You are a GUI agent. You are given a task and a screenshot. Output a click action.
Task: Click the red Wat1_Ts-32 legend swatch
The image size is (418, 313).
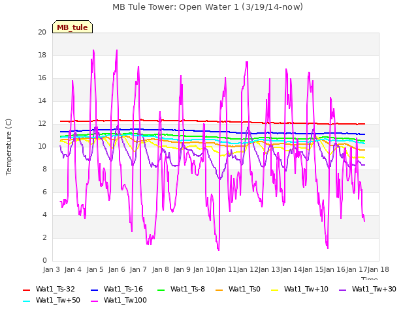point(27,290)
